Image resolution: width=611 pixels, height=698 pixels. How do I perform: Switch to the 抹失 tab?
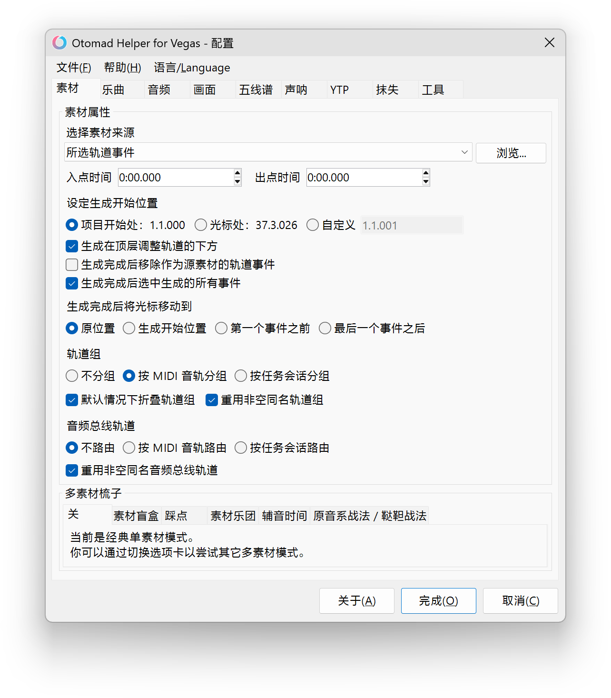pos(396,90)
